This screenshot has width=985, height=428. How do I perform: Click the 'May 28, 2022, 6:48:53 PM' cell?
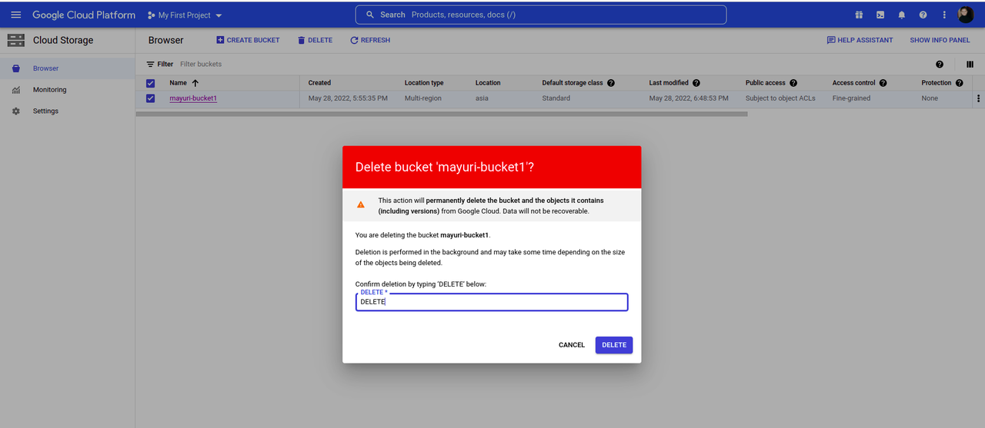689,98
